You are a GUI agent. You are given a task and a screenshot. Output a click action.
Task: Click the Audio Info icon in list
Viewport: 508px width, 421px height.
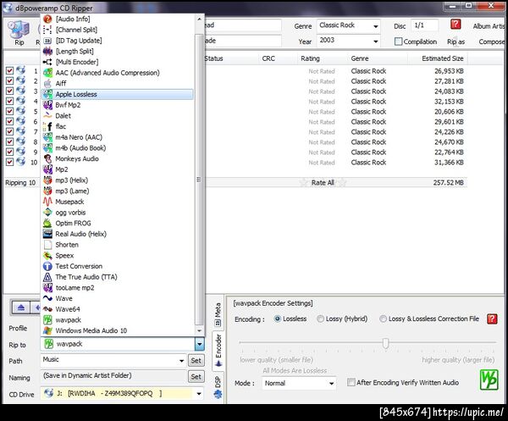[x=47, y=19]
